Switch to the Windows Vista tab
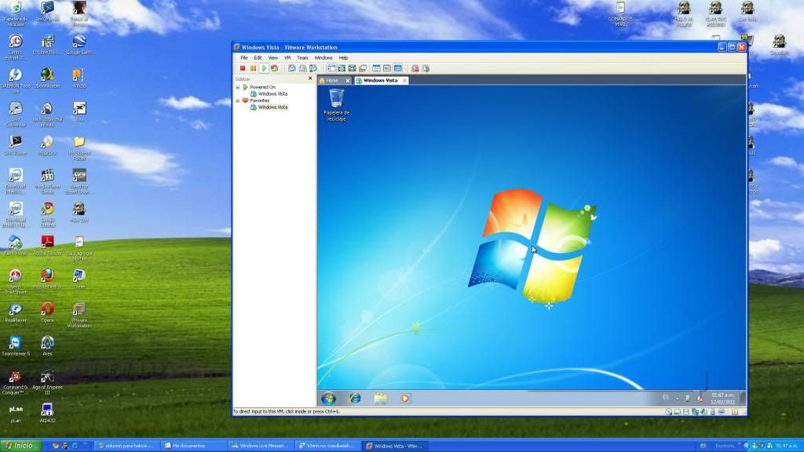 coord(379,81)
